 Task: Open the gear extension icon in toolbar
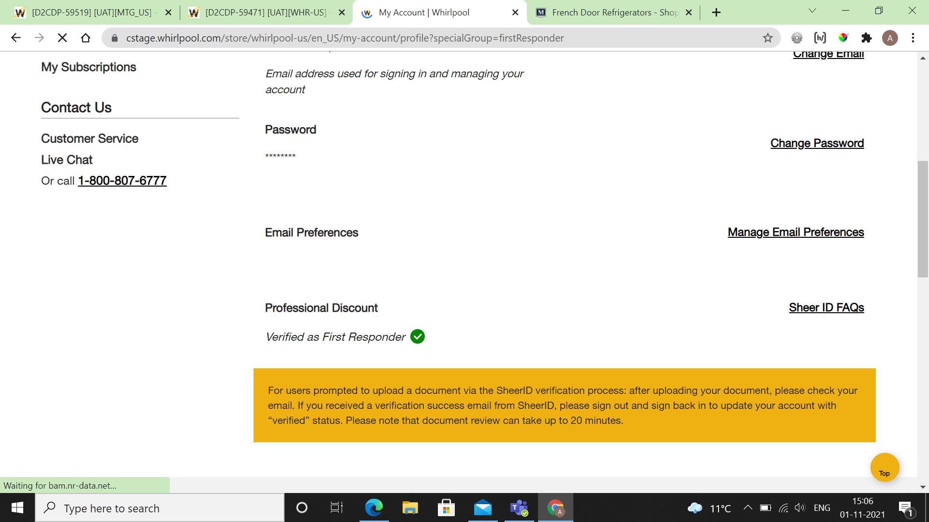(797, 38)
